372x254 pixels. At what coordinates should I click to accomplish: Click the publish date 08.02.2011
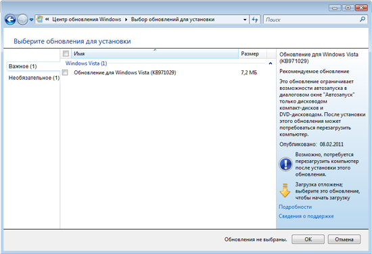point(331,145)
